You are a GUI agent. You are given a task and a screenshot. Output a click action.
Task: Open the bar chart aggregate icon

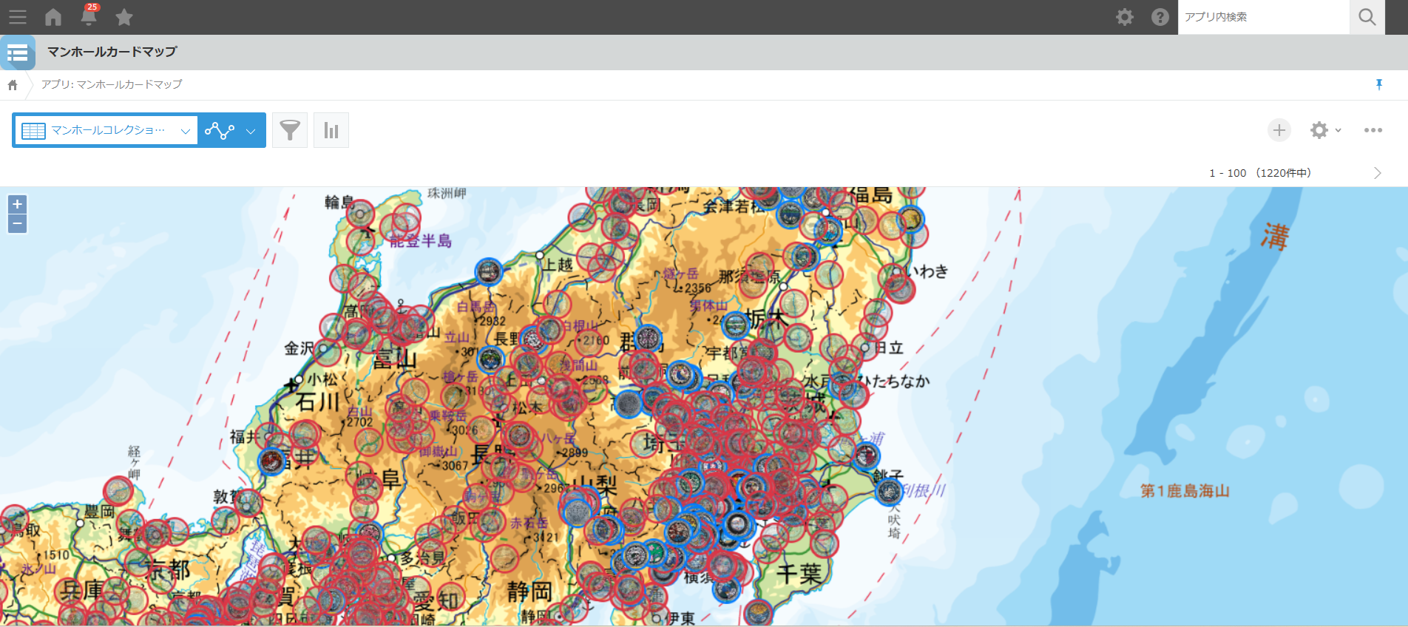click(331, 131)
